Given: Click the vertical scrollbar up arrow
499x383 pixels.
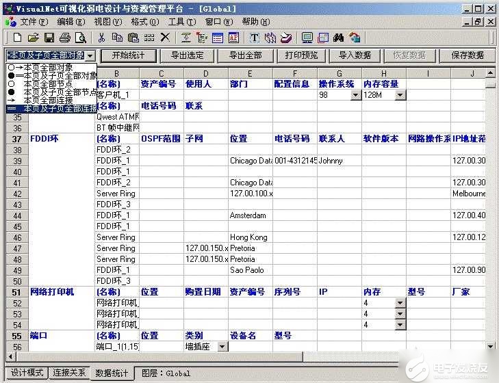Looking at the screenshot, I should point(490,73).
